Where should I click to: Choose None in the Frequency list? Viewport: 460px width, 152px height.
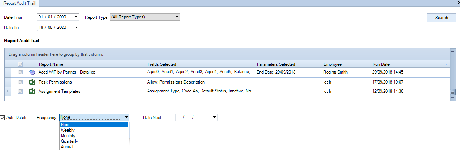pyautogui.click(x=94, y=125)
